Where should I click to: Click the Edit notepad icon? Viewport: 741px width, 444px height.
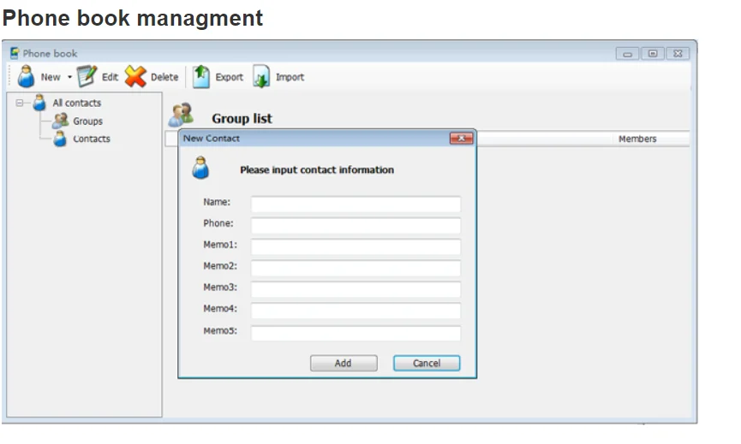[87, 76]
